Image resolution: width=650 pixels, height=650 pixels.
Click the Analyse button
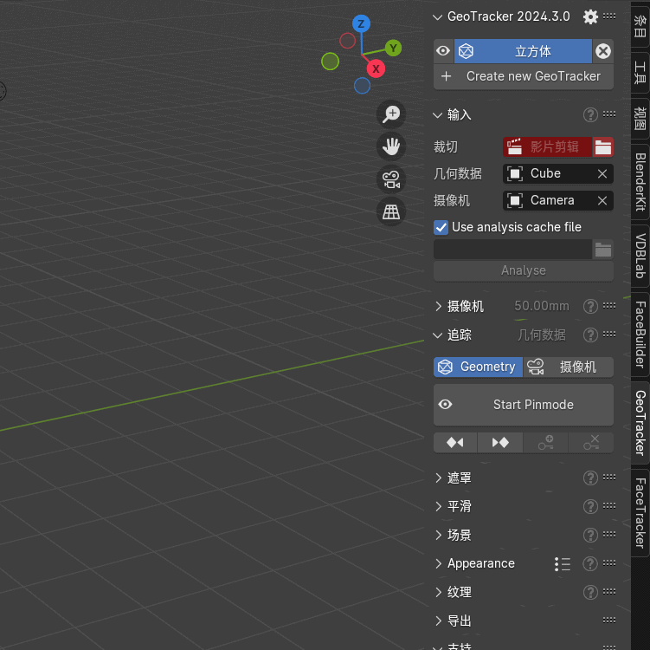click(524, 270)
